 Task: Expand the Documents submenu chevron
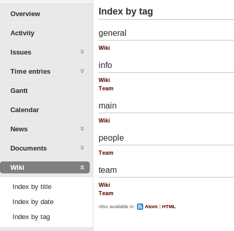[x=82, y=148]
